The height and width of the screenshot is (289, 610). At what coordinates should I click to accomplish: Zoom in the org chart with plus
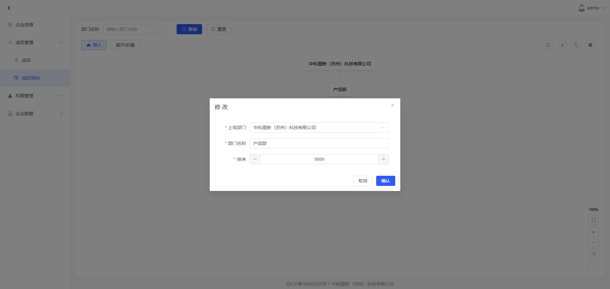click(x=593, y=232)
